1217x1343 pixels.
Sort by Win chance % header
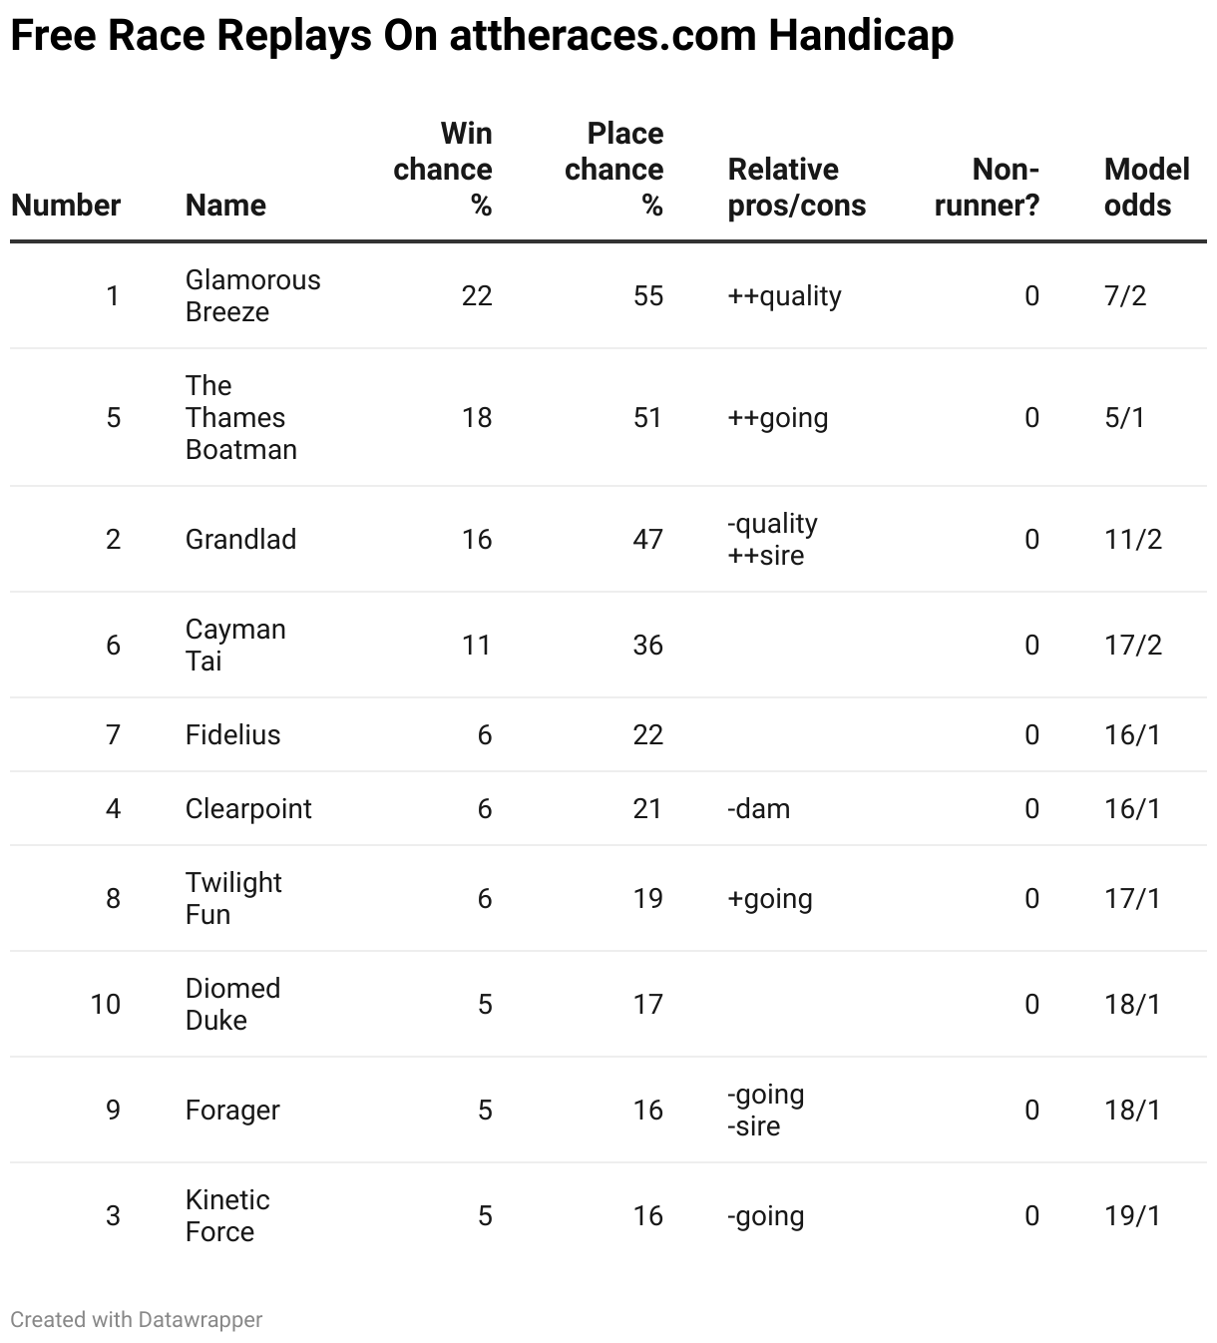(443, 169)
